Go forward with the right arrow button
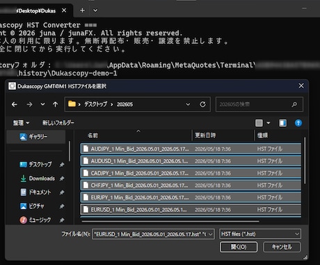 coord(29,105)
